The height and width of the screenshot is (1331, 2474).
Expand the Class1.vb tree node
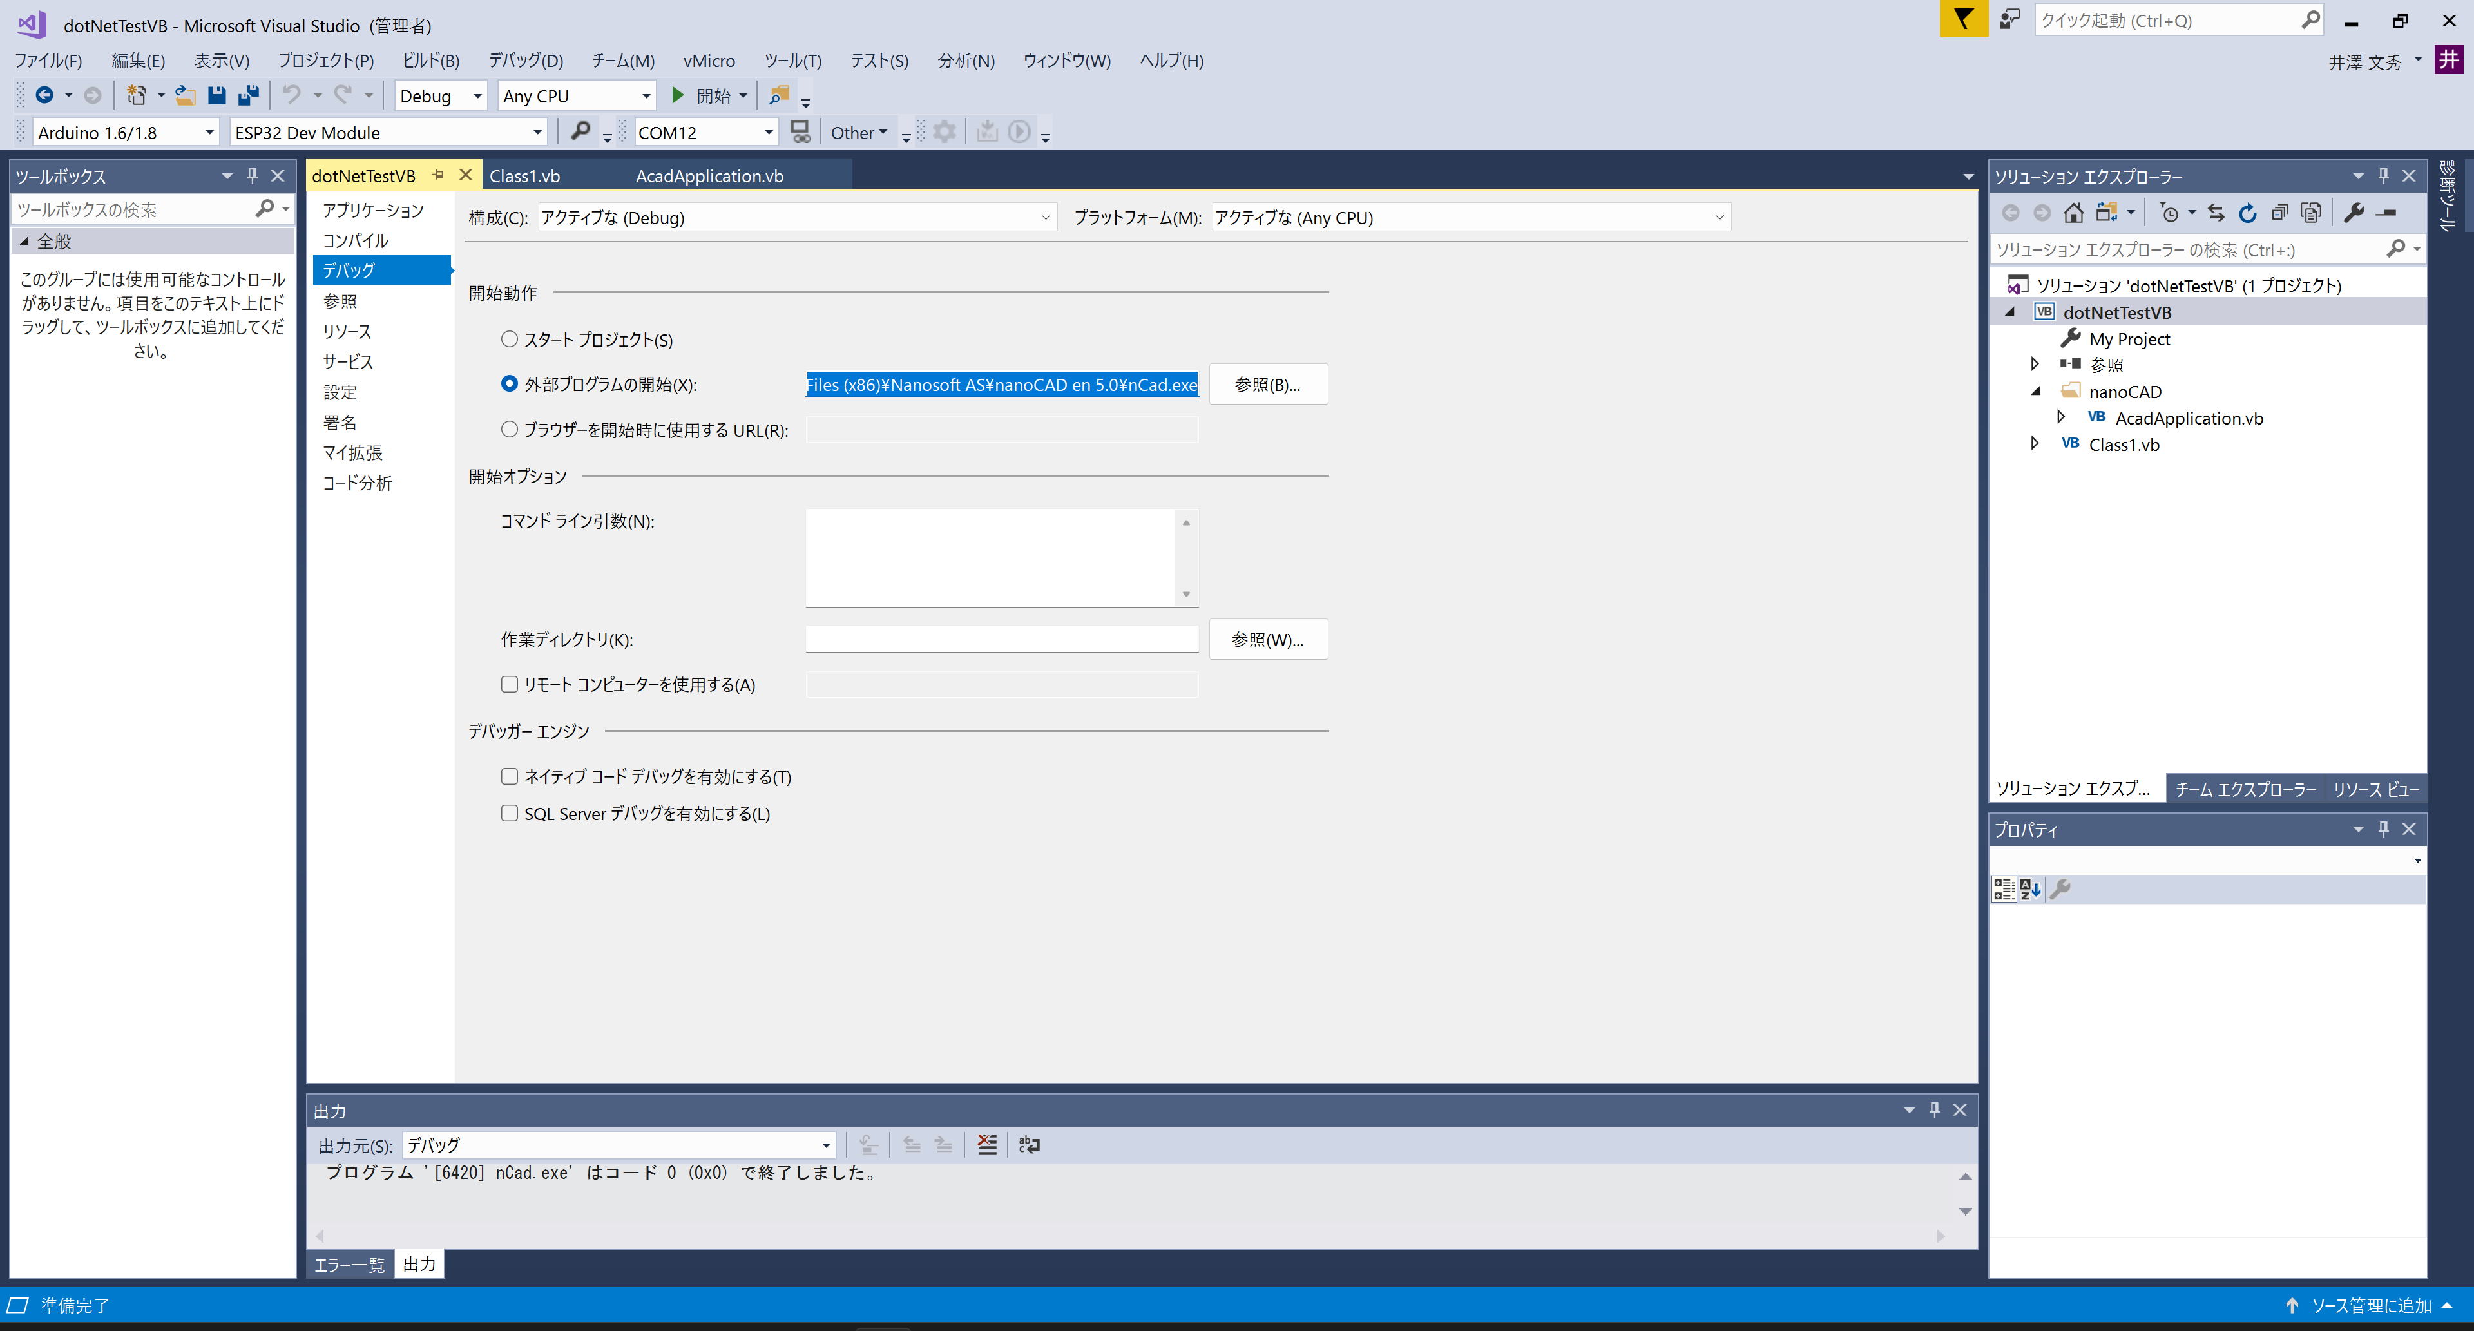tap(2034, 444)
